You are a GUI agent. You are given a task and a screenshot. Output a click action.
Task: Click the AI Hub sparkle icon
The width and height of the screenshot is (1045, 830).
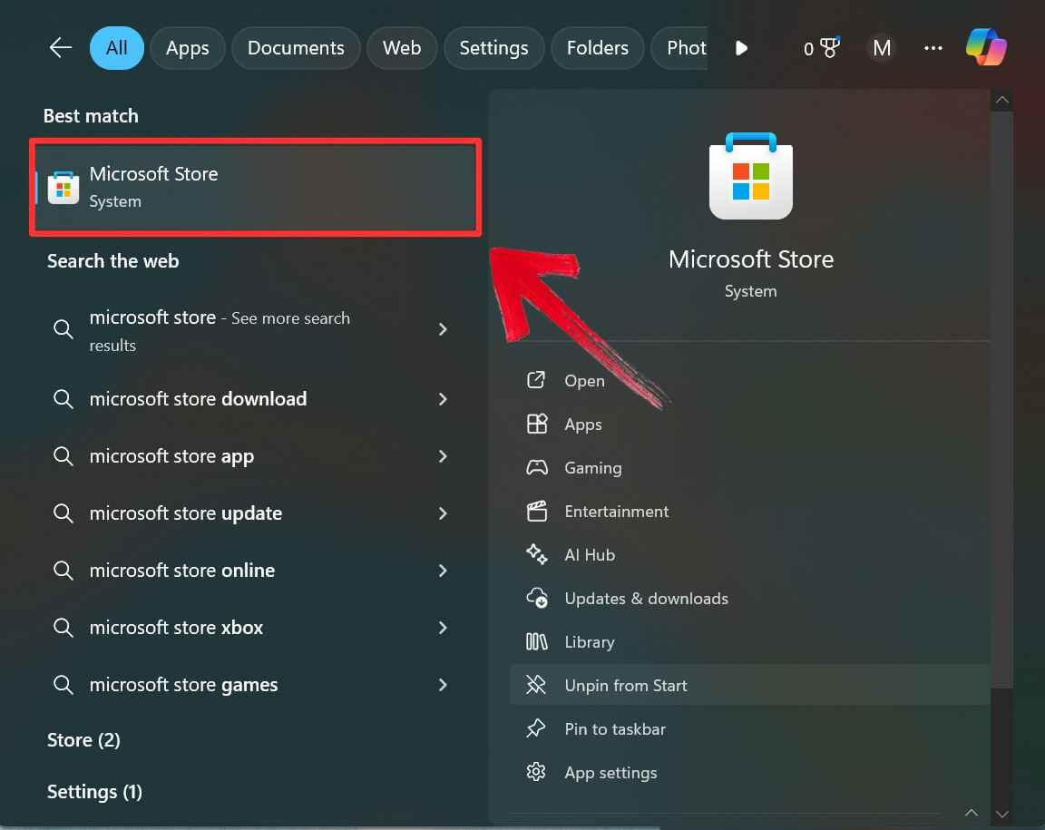coord(536,554)
